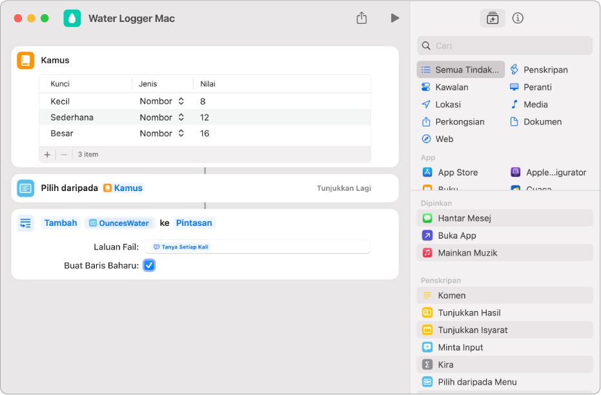Image resolution: width=601 pixels, height=395 pixels.
Task: Add the Buka App action
Action: [x=505, y=236]
